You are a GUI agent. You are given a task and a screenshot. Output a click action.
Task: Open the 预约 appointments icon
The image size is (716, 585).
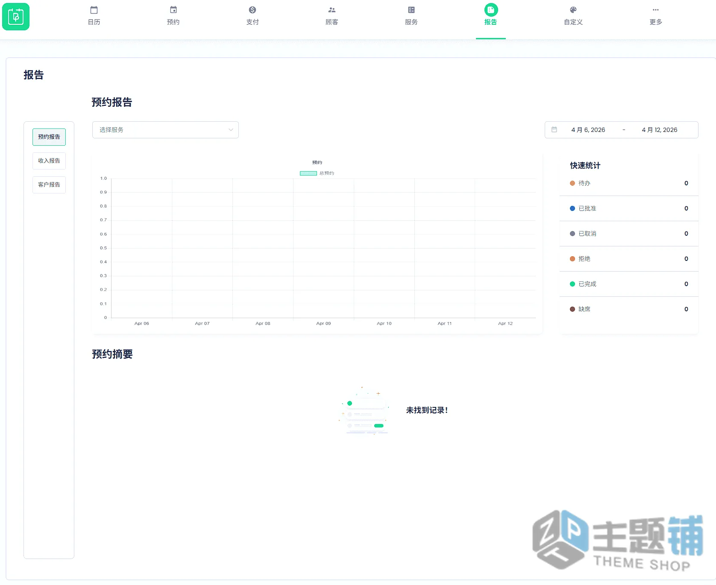tap(173, 10)
